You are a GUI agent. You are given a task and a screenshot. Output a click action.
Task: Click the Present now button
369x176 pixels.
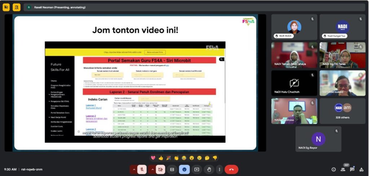(197, 169)
